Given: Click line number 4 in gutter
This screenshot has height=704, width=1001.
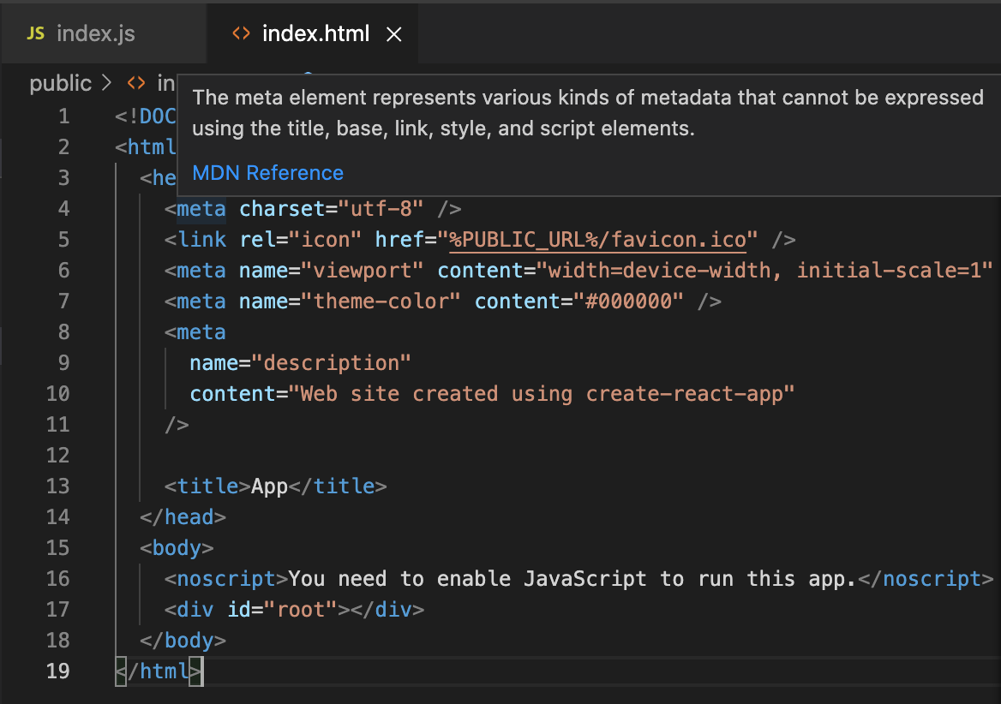Looking at the screenshot, I should tap(63, 208).
